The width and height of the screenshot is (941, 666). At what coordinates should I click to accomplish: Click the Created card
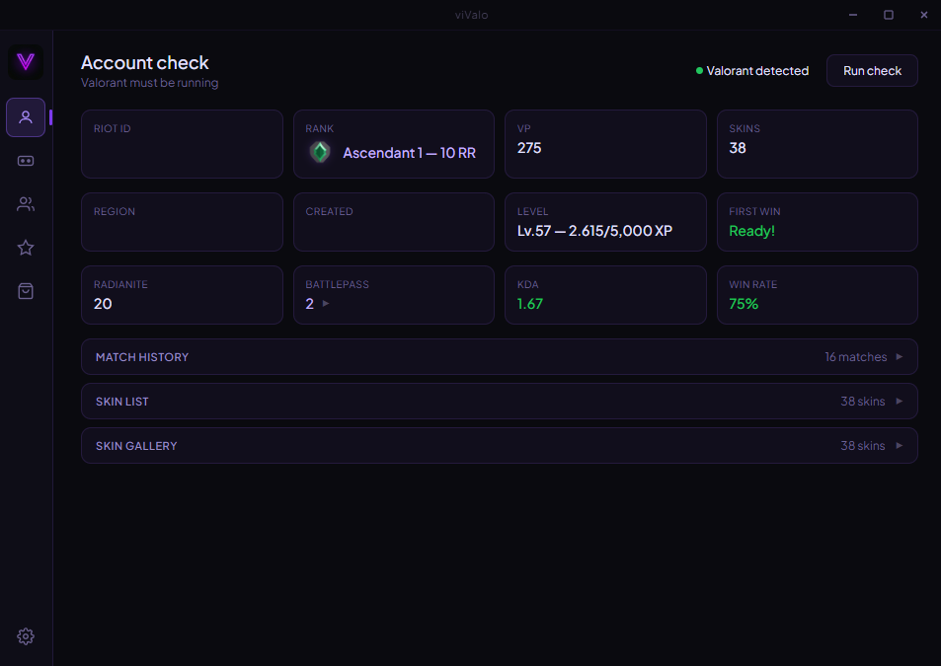click(394, 222)
